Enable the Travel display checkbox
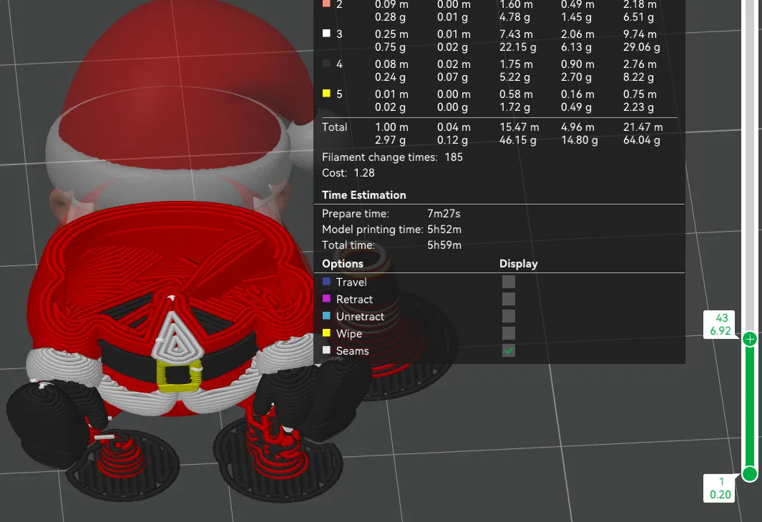762x522 pixels. [x=508, y=282]
